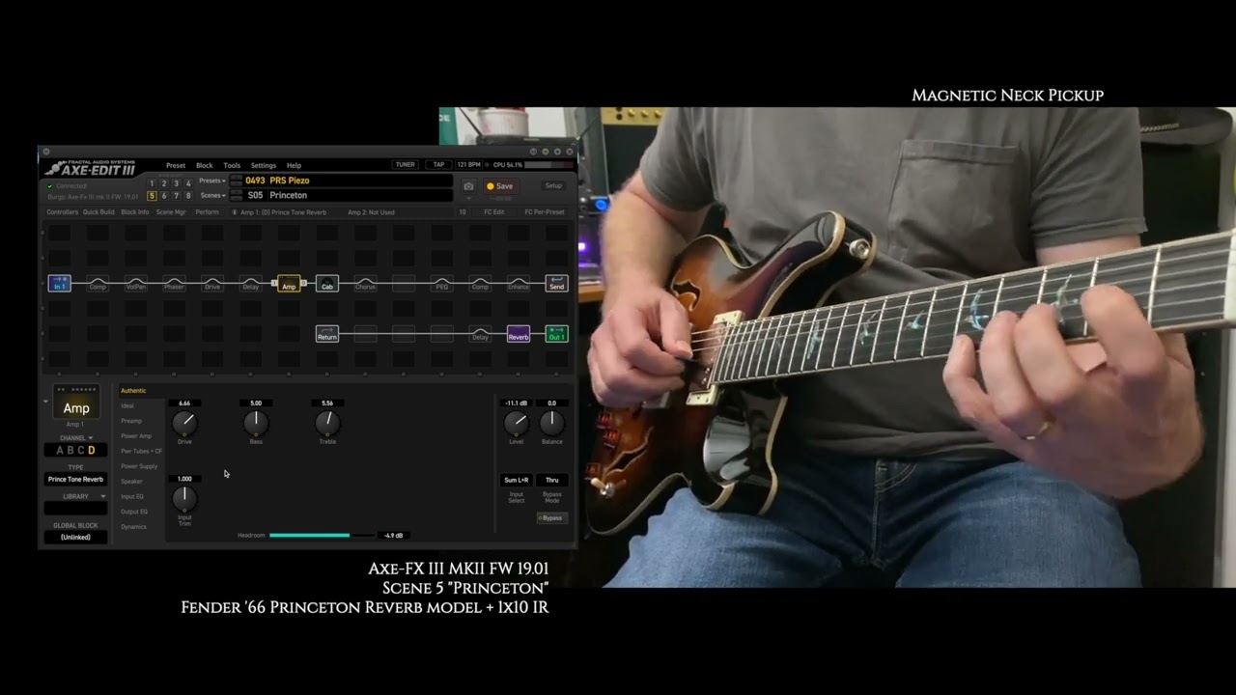Click the camera snapshot icon
The width and height of the screenshot is (1236, 695).
468,186
